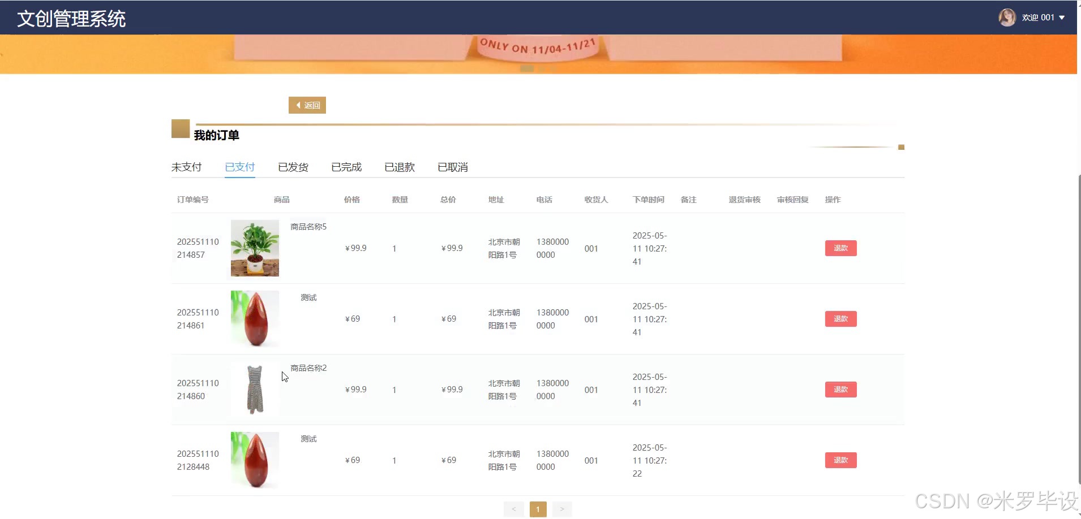Click the 订单编号 column header

(193, 200)
